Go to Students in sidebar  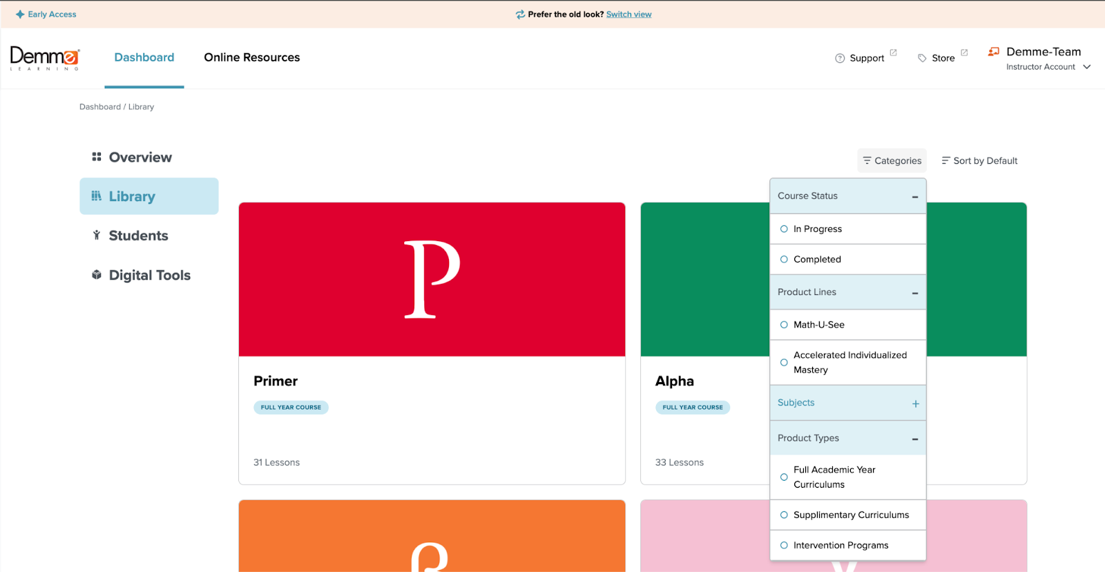149,236
